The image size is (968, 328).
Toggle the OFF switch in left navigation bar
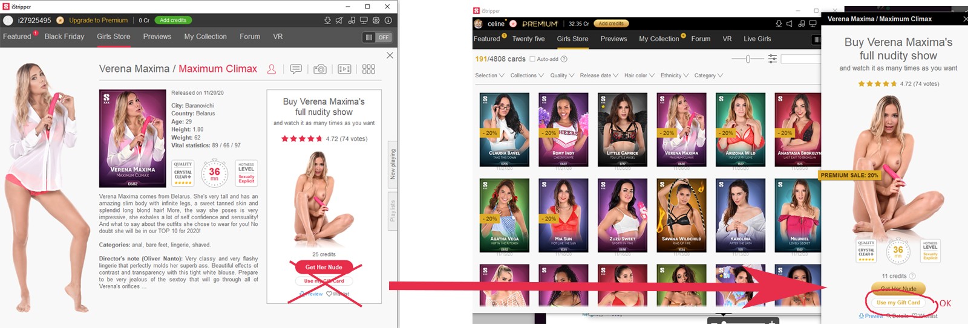click(376, 37)
